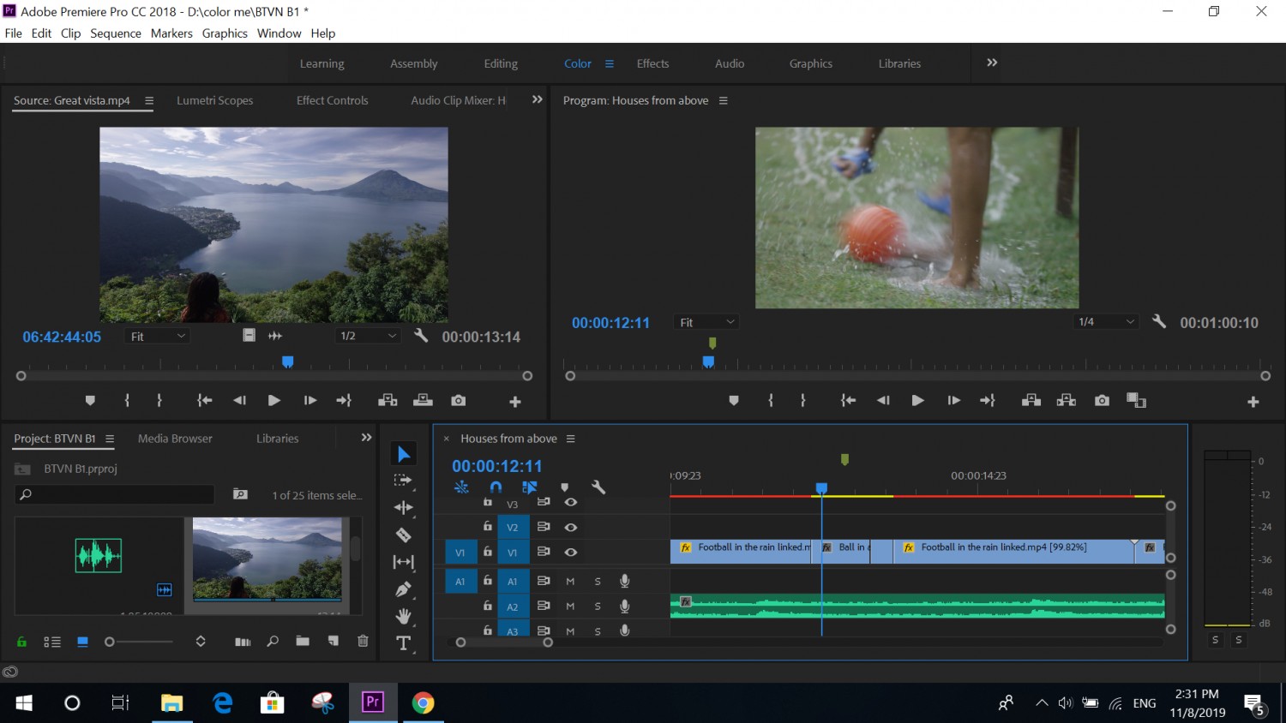Switch to Lumetri Scopes tab

215,100
